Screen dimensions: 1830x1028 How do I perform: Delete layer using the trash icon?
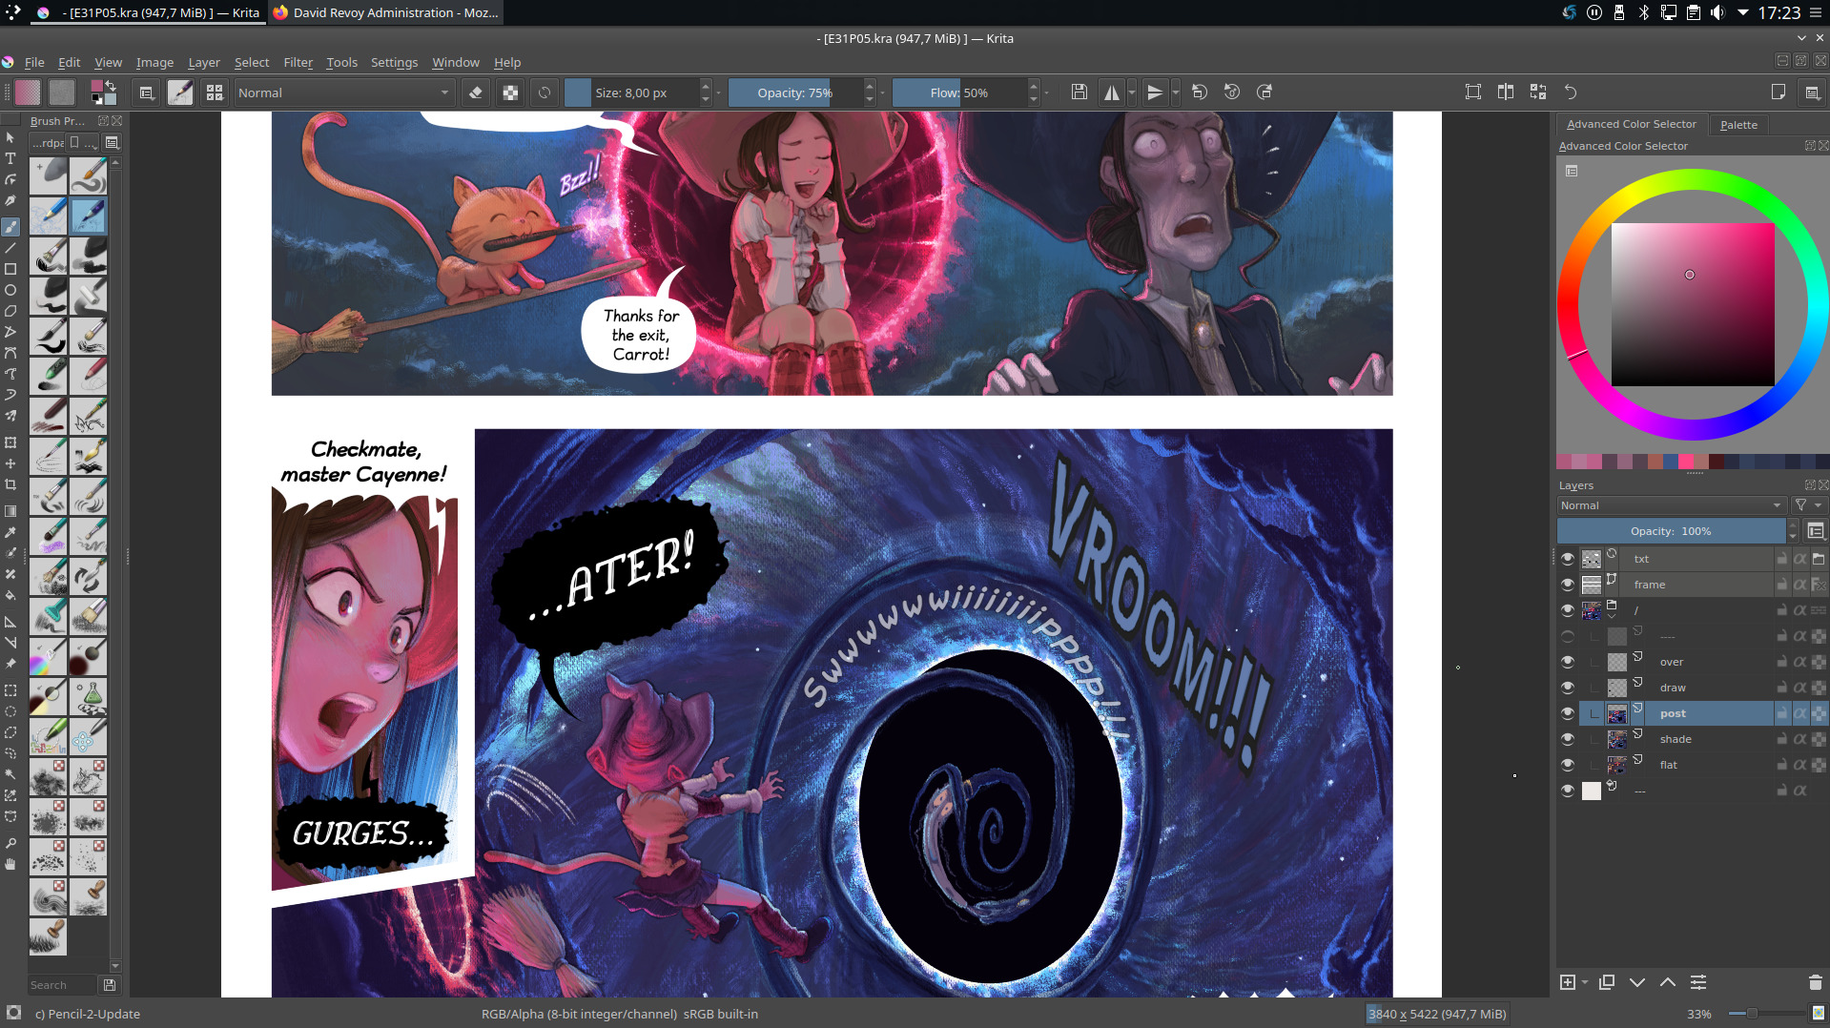click(1815, 982)
